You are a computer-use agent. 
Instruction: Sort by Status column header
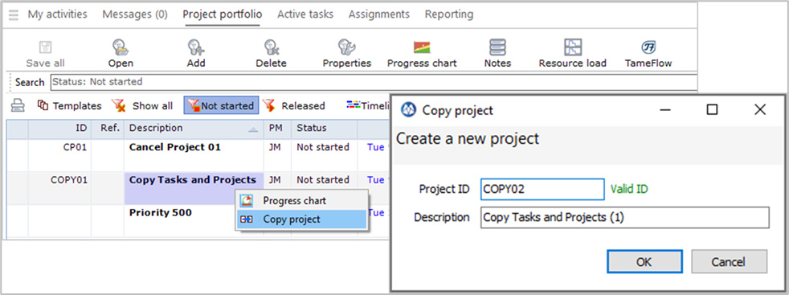[x=324, y=129]
